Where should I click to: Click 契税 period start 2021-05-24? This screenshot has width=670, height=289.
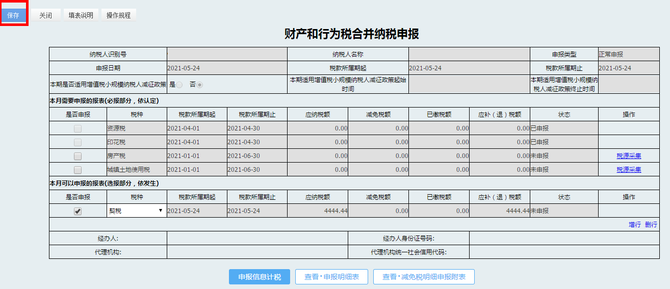184,211
